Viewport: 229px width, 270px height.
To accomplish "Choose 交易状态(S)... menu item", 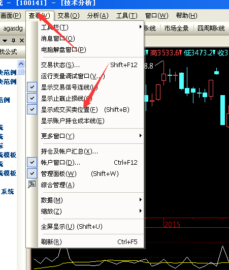I will click(91, 65).
